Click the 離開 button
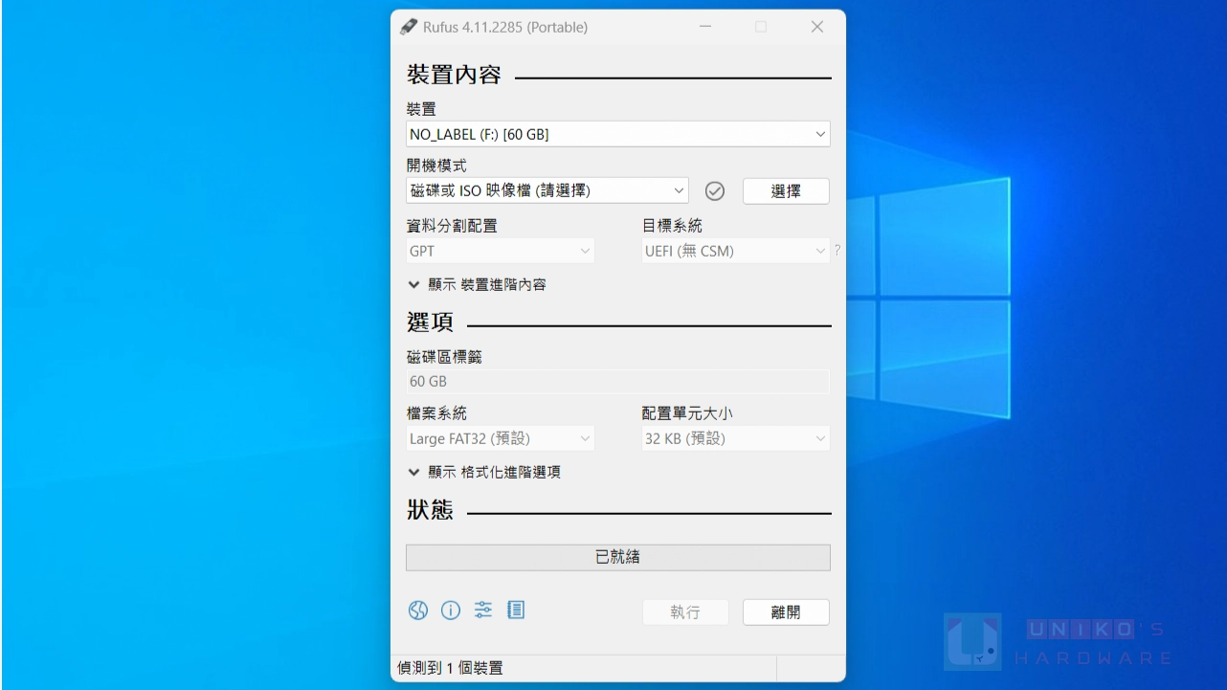The image size is (1227, 690). coord(786,612)
